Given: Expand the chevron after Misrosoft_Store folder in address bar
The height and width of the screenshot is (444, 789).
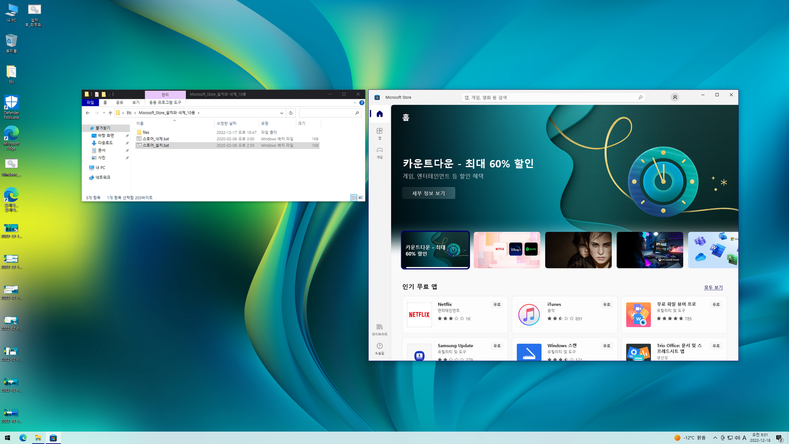Looking at the screenshot, I should coord(198,113).
